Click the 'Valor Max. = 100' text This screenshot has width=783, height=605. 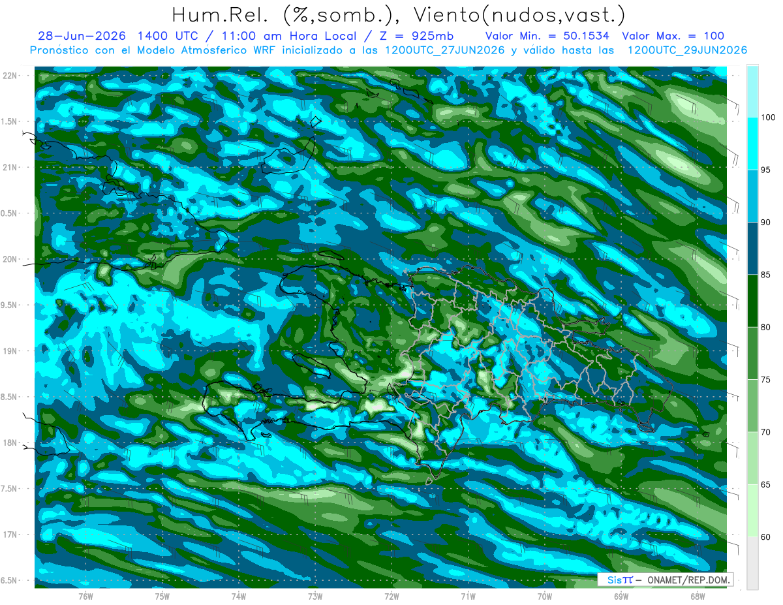673,36
